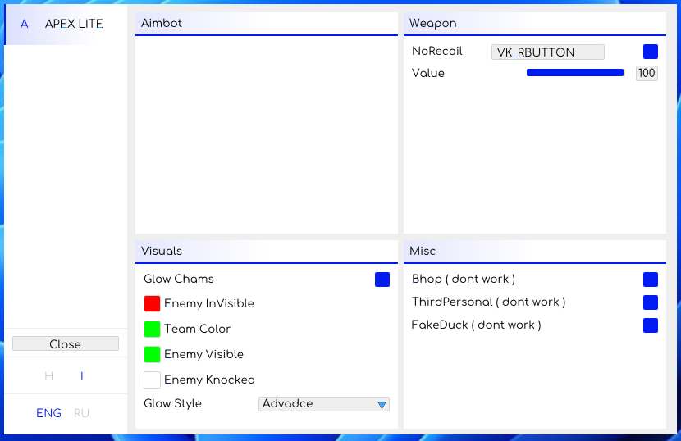Open the white Enemy Knocked color swatch
681x441 pixels.
(x=152, y=380)
